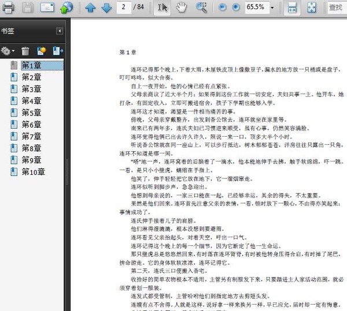The height and width of the screenshot is (311, 347).
Task: Click the page number field showing 2
Action: click(124, 8)
